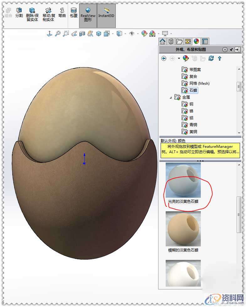This screenshot has width=246, height=307.
Task: Click the wireframe cube display icon
Action: [107, 34]
